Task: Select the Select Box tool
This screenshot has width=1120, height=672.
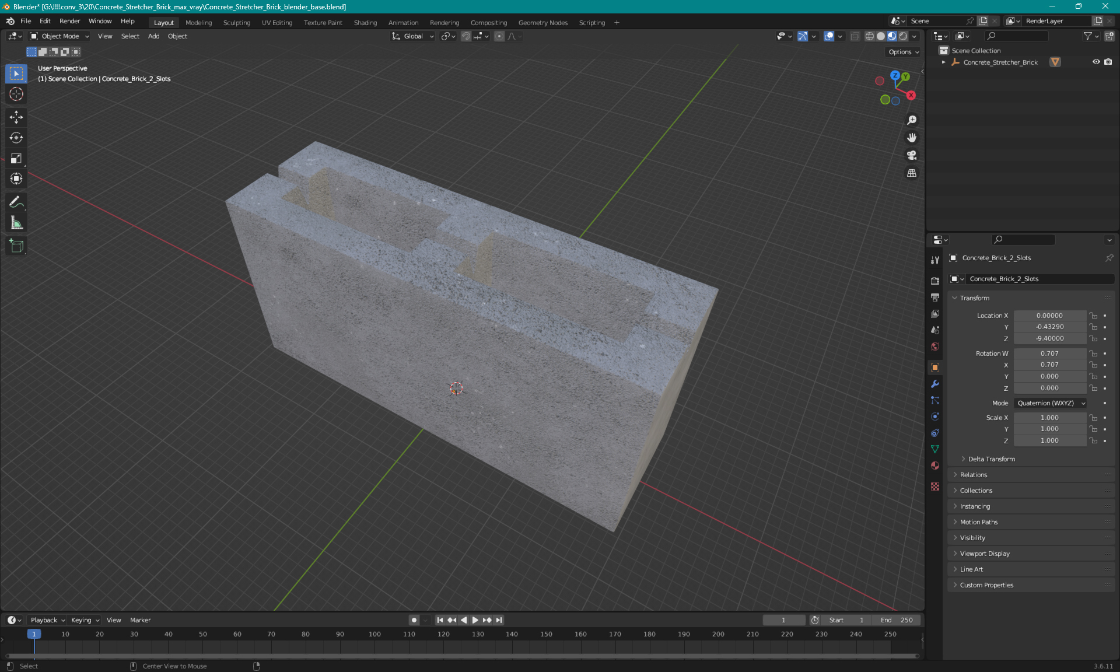Action: click(16, 73)
